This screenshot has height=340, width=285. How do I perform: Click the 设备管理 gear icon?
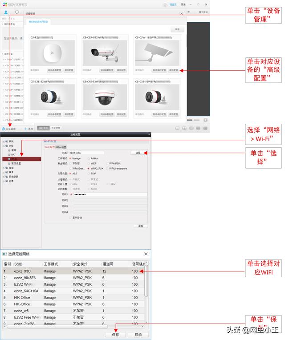[4, 129]
